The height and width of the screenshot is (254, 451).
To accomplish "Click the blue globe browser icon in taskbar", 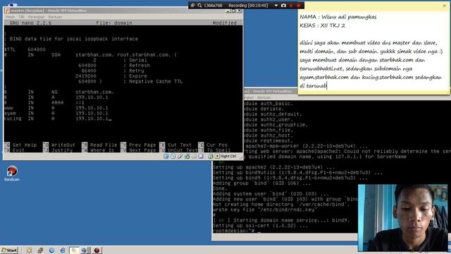I will 51,250.
